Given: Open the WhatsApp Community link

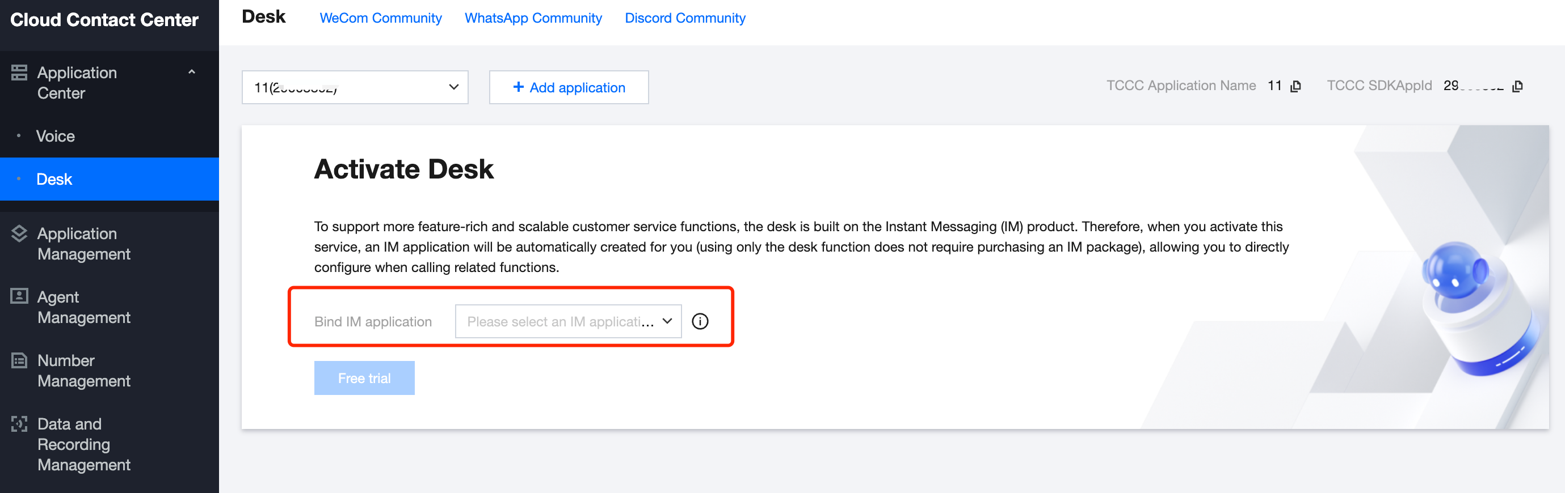Looking at the screenshot, I should coord(533,18).
